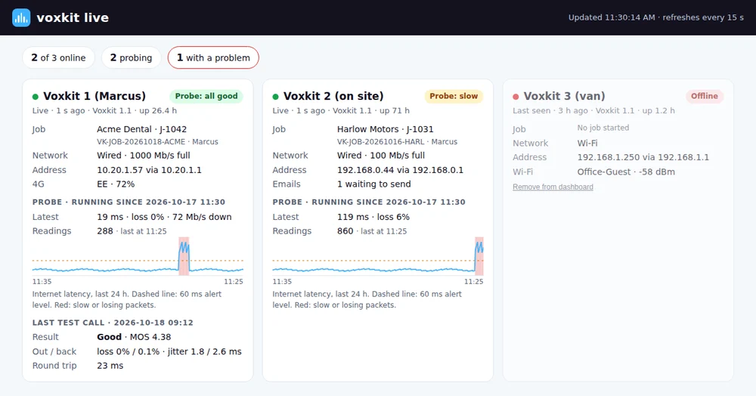This screenshot has width=756, height=396.
Task: Select the '2 of 3 online' filter pill
Action: [x=59, y=57]
